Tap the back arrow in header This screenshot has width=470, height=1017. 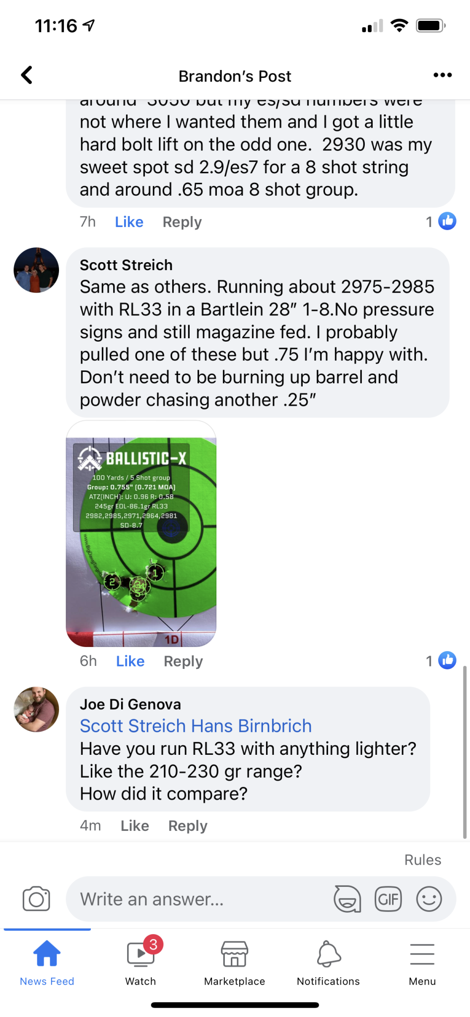tap(27, 75)
